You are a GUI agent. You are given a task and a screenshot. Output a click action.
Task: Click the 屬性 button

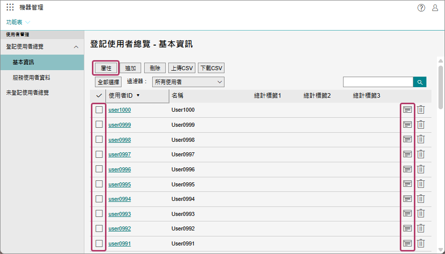(106, 68)
